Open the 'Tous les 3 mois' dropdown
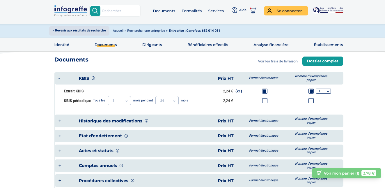 (119, 101)
